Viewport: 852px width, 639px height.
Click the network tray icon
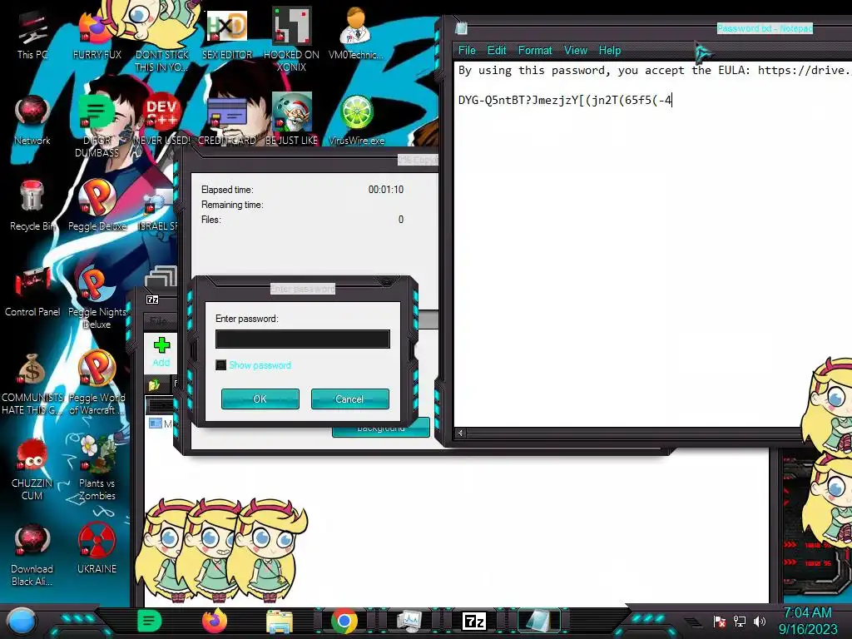[740, 622]
